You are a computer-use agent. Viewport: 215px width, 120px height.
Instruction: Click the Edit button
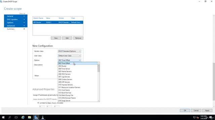click(x=67, y=38)
